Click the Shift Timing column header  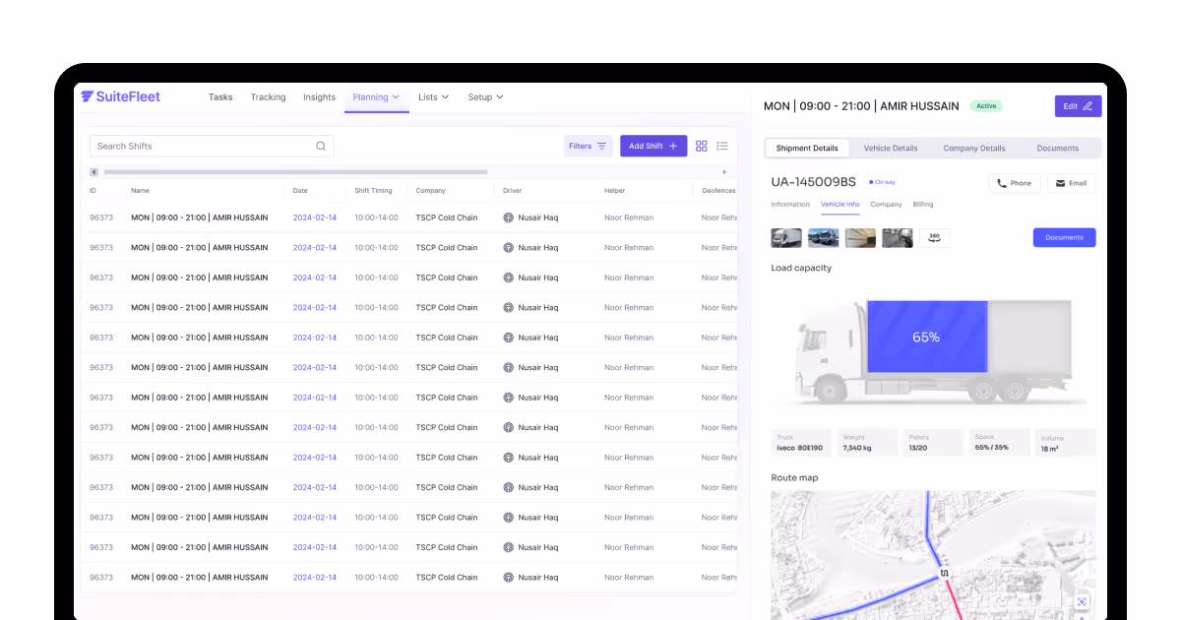click(x=374, y=191)
